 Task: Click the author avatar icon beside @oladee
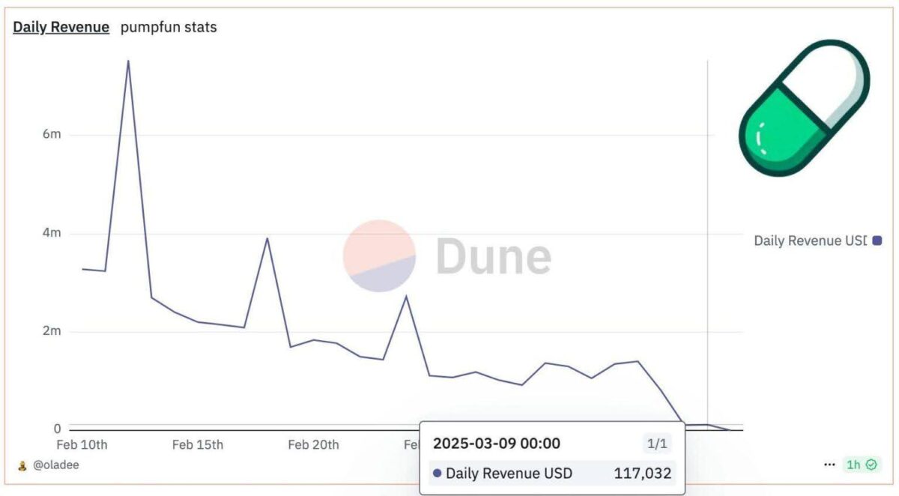point(22,465)
